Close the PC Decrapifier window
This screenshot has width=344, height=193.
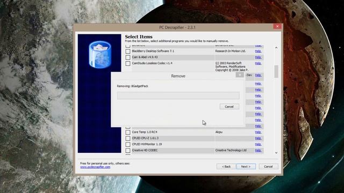pos(277,26)
